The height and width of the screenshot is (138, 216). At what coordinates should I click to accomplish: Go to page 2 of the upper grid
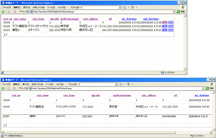6,35
